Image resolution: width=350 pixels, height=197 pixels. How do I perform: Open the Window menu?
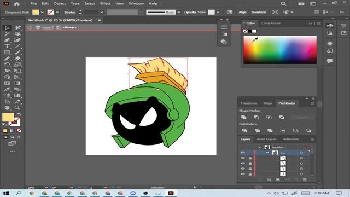[x=136, y=4]
